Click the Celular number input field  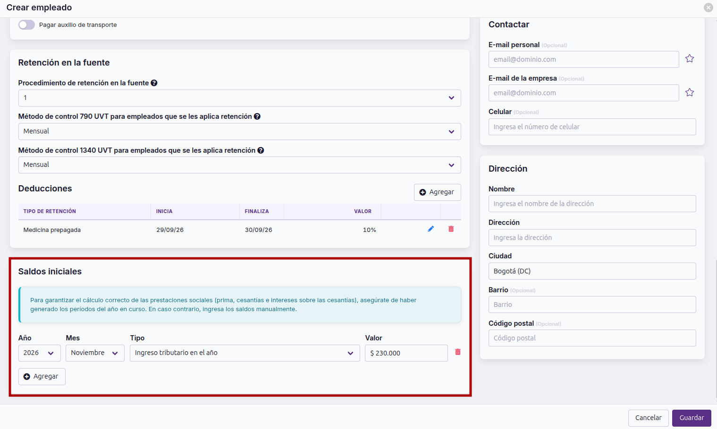pos(592,127)
